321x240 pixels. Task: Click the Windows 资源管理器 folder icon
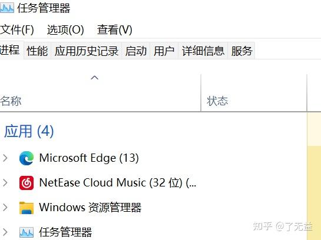click(27, 208)
